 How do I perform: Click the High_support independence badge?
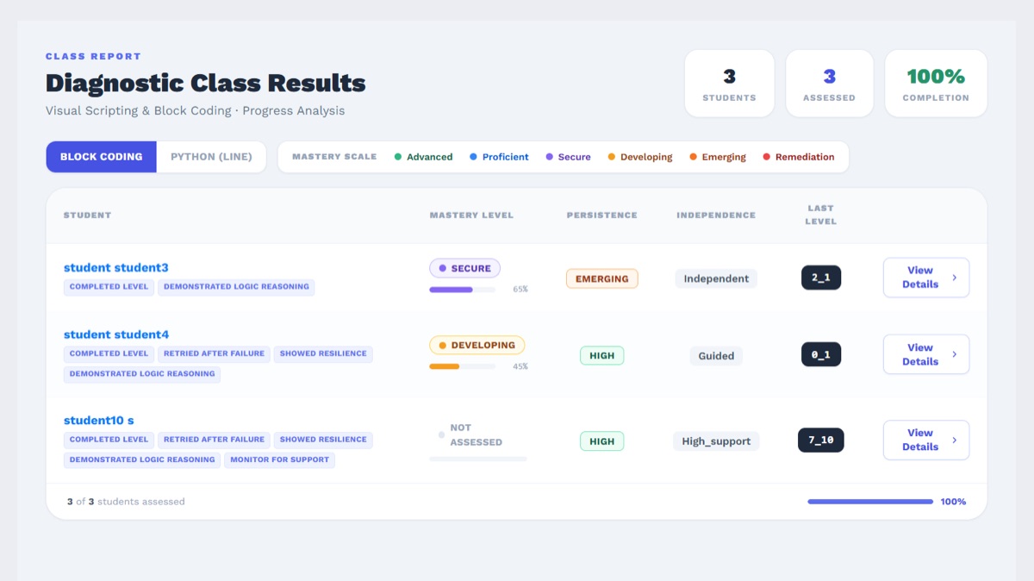click(x=716, y=441)
